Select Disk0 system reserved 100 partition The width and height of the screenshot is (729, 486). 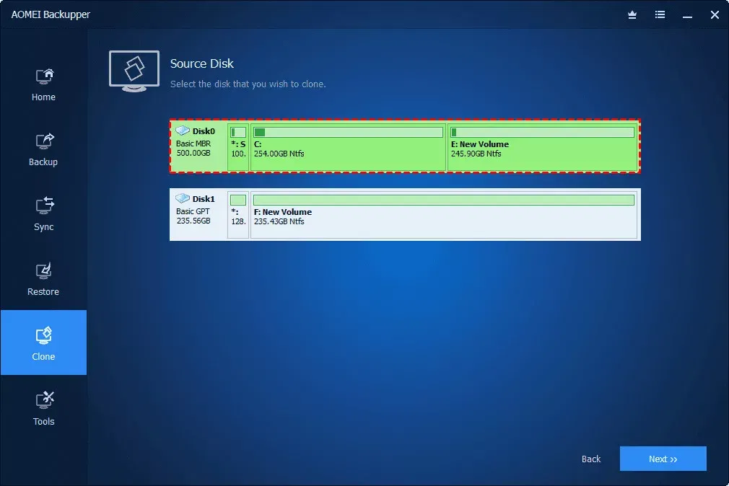238,146
